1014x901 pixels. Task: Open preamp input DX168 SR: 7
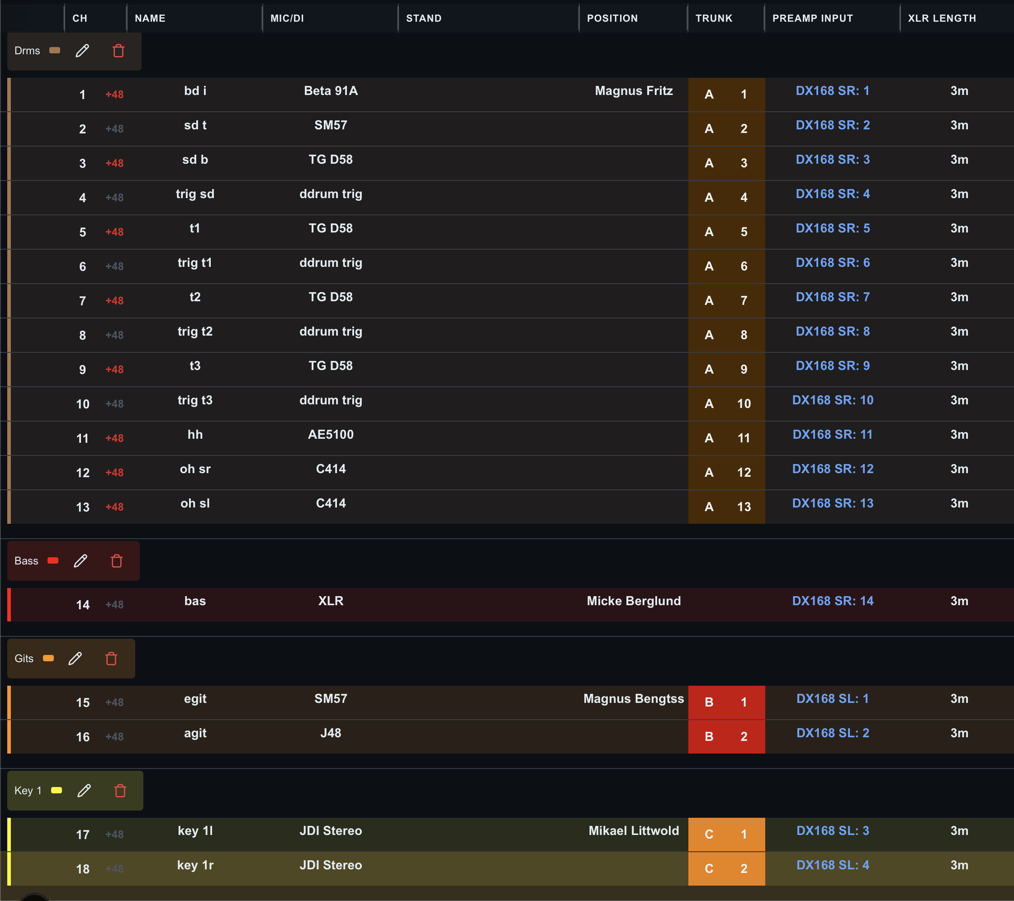[x=833, y=297]
